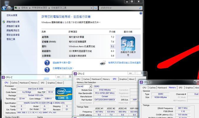Open help with the blue question mark icon
Screen dimensions: 199x118
click(141, 13)
